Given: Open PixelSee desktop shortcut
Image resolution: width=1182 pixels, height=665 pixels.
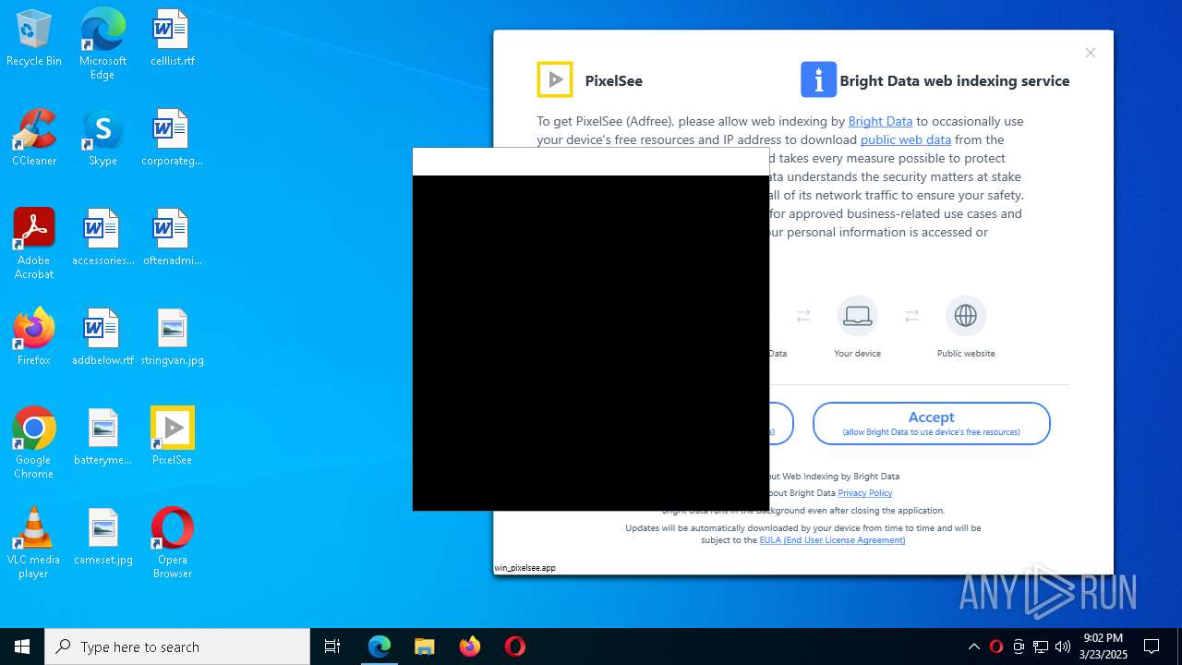Looking at the screenshot, I should point(172,437).
